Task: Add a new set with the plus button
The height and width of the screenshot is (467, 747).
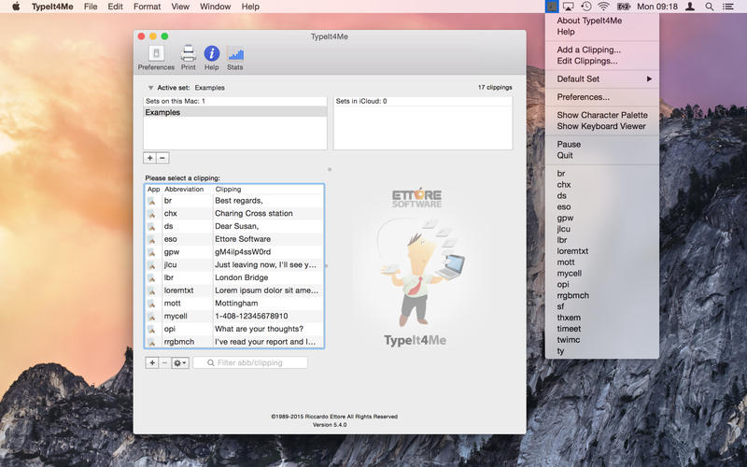Action: [150, 158]
